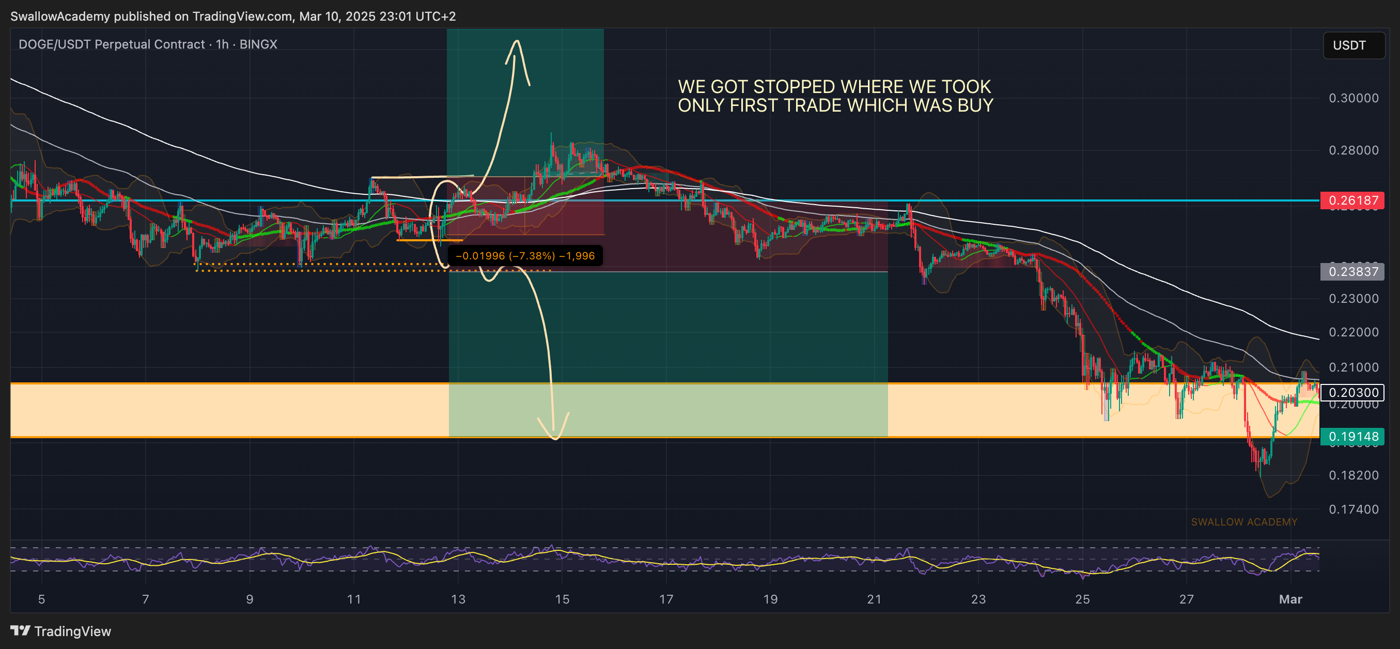
Task: Click the 0.22000 price axis label
Action: coord(1354,332)
